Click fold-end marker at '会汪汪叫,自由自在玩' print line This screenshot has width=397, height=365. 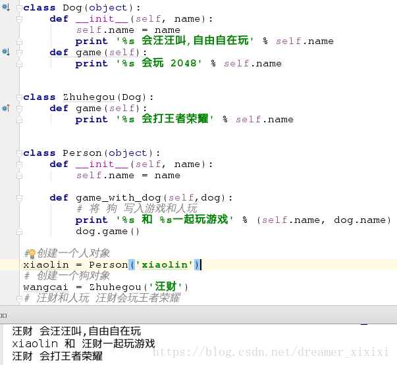[x=19, y=41]
